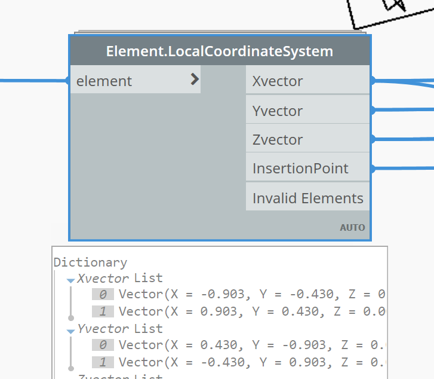
Task: Click the Yvector List label
Action: tap(119, 329)
